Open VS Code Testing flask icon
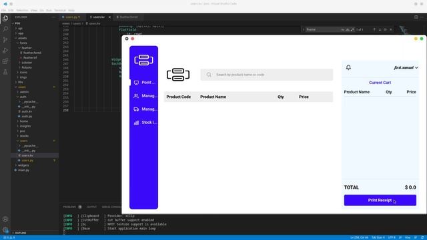The image size is (427, 240). coord(5,72)
